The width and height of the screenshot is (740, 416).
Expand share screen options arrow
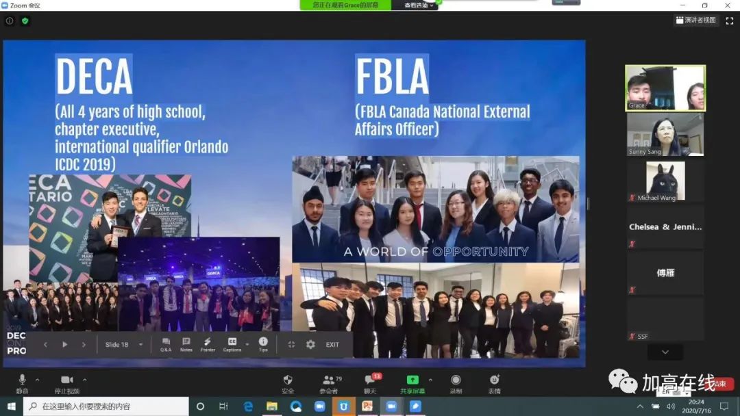pyautogui.click(x=430, y=380)
